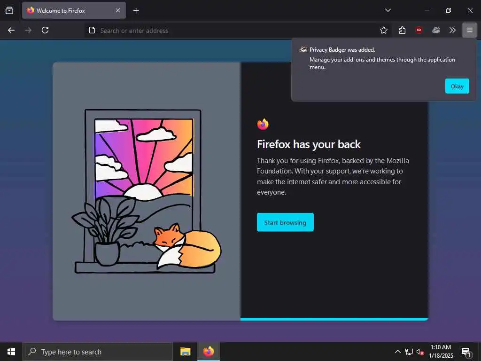This screenshot has width=481, height=361.
Task: Expand more tools overflow chevron
Action: pyautogui.click(x=452, y=30)
